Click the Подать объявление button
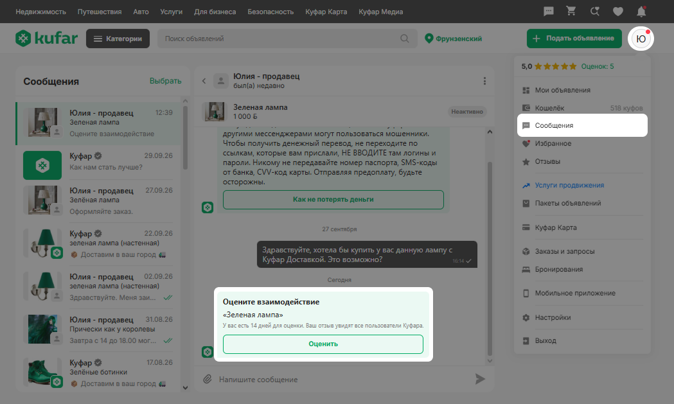The image size is (674, 404). pos(574,39)
